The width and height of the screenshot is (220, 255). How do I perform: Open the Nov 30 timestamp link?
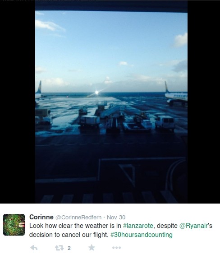point(116,217)
